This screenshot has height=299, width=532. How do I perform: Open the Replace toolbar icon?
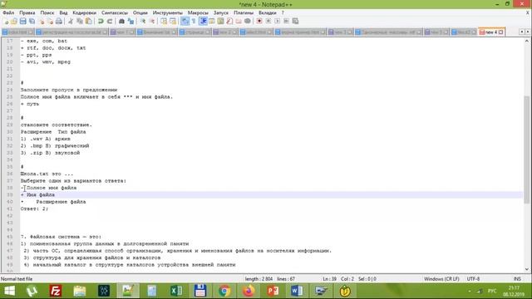(131, 22)
